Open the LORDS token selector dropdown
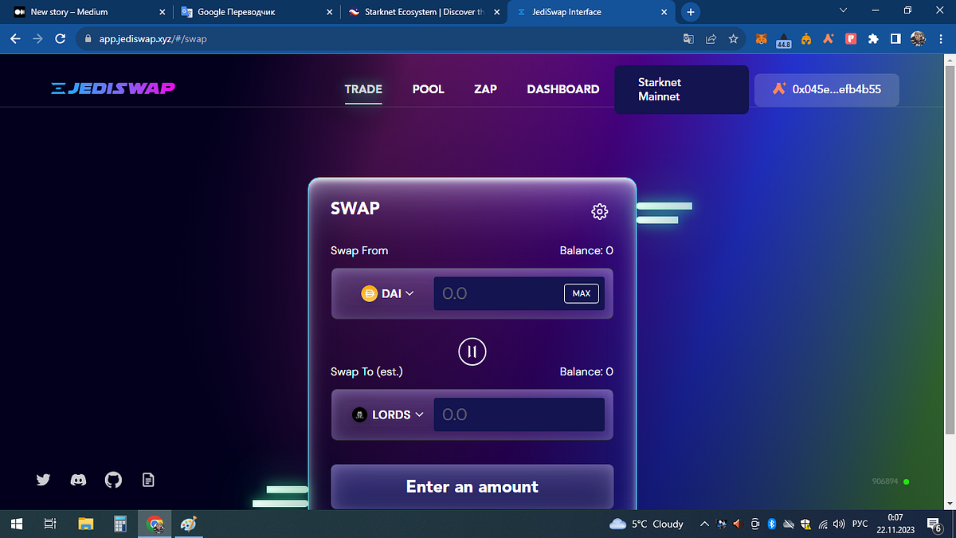This screenshot has width=956, height=538. [392, 414]
